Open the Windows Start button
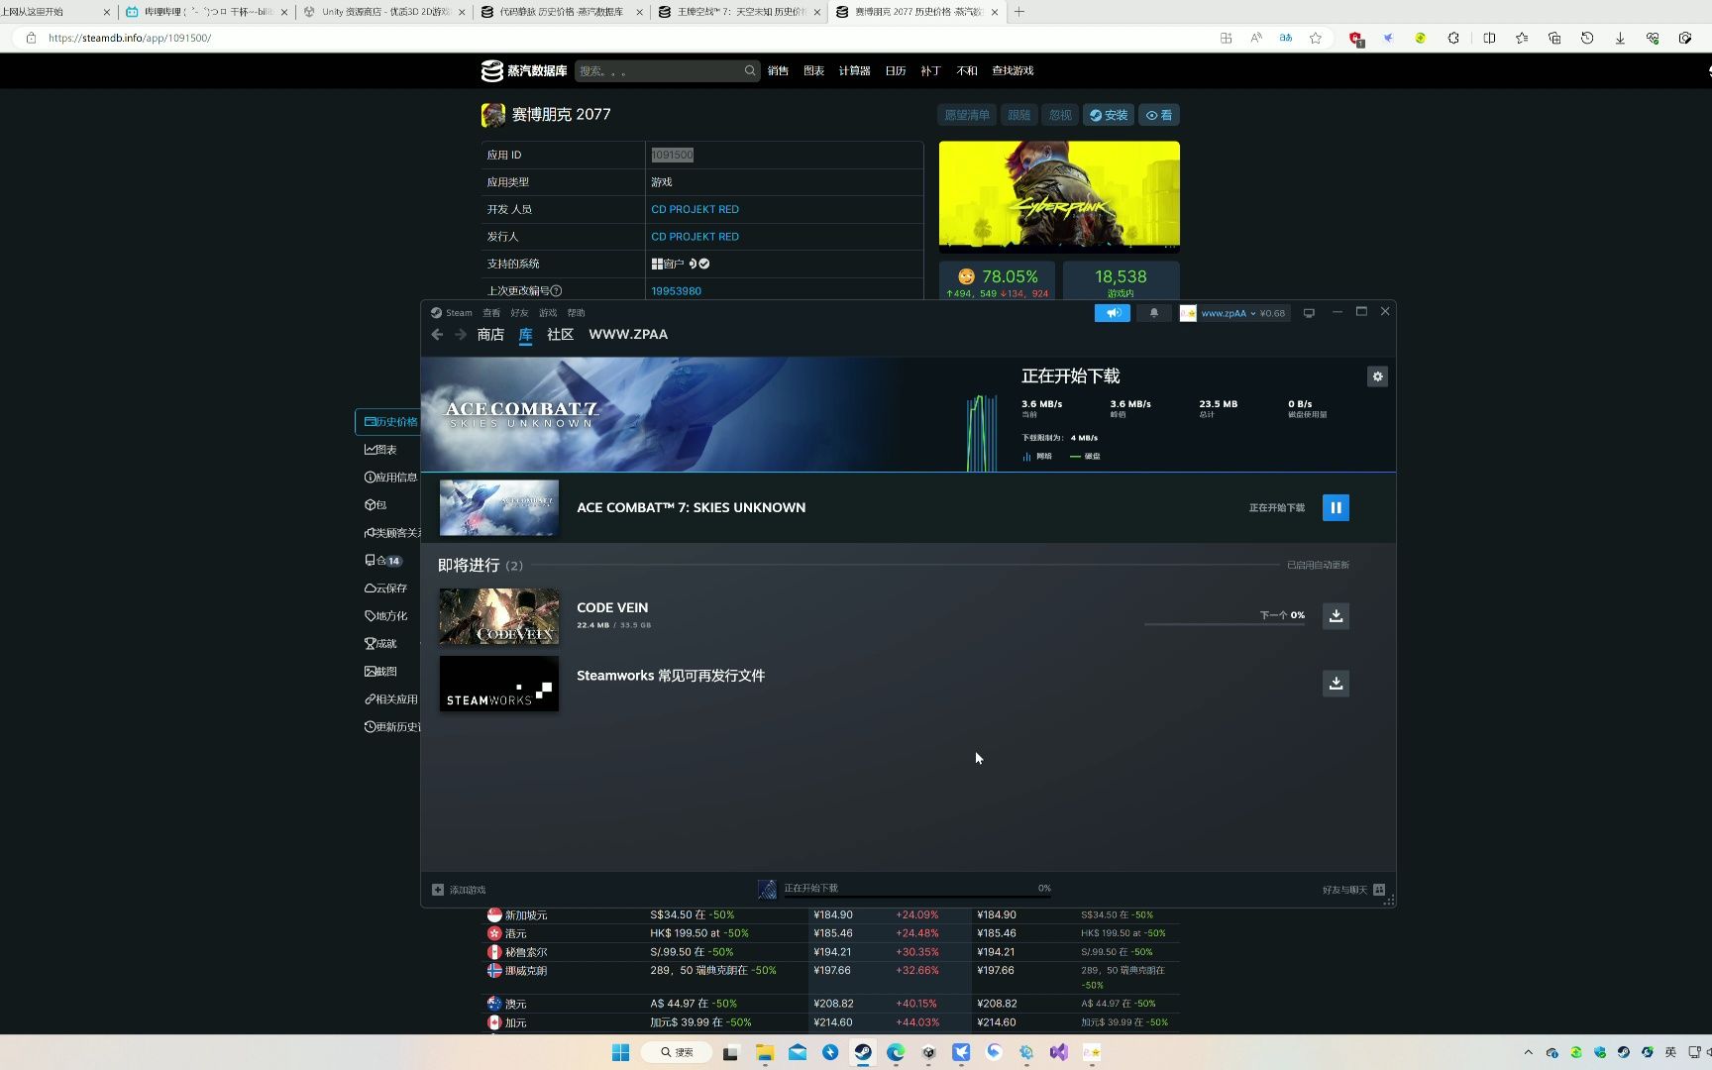This screenshot has width=1712, height=1070. click(620, 1052)
